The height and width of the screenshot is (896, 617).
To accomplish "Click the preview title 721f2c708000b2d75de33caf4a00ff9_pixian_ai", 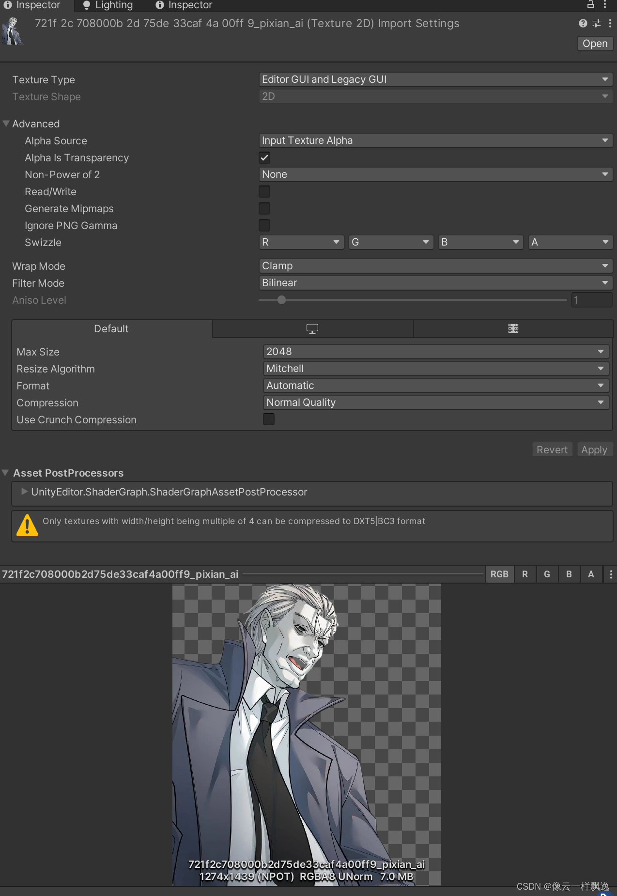I will tap(120, 574).
